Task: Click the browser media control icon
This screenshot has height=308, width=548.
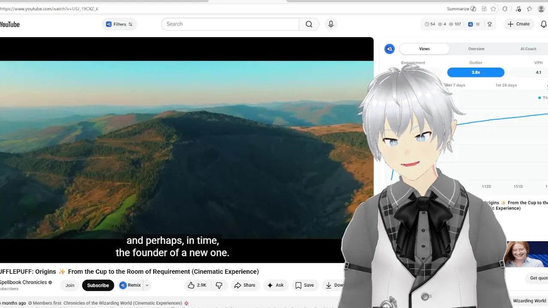Action: tap(518, 9)
